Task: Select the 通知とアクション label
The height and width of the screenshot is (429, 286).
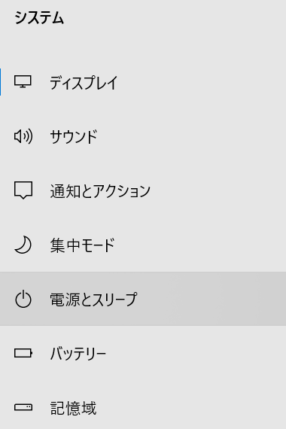Action: (100, 190)
